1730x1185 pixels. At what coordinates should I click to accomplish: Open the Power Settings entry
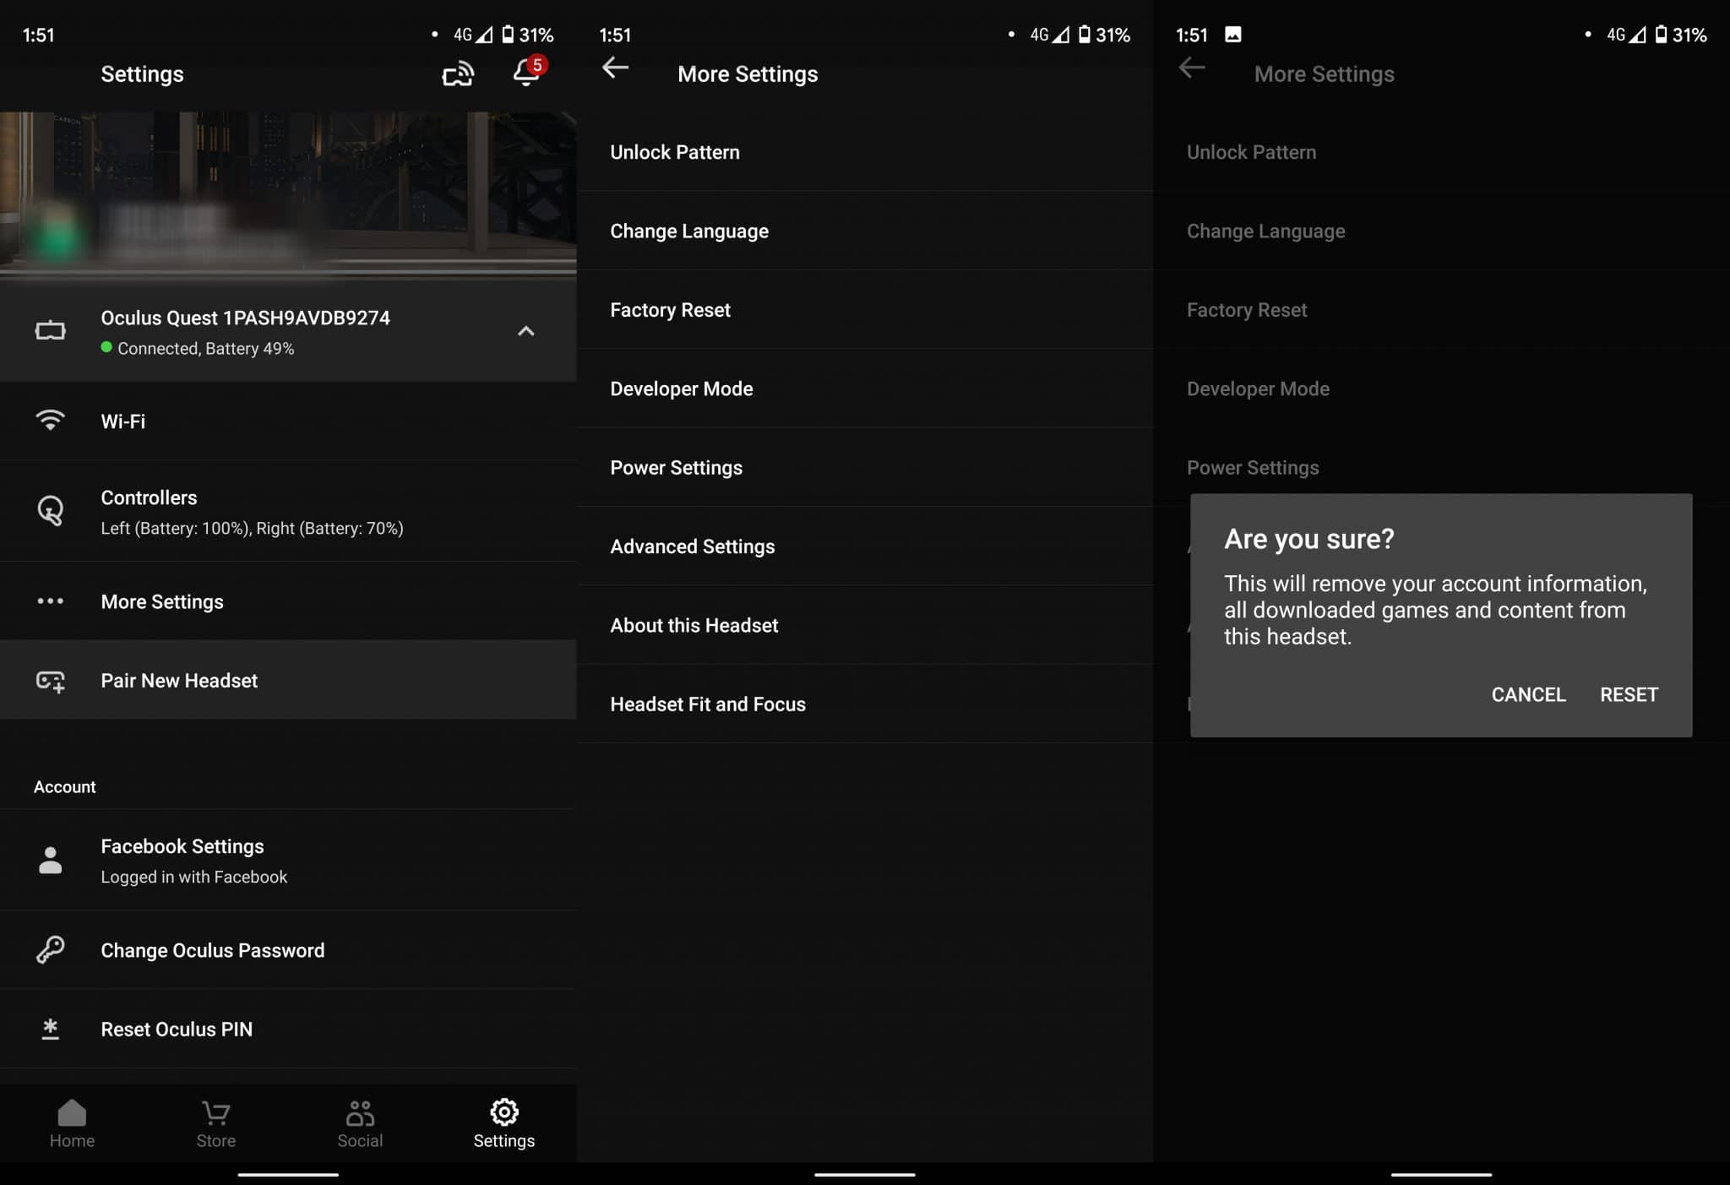coord(677,467)
